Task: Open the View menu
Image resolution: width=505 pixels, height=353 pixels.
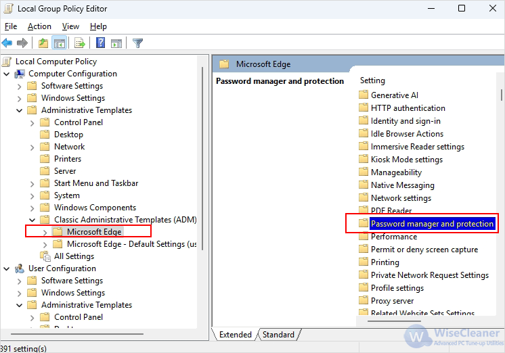Action: coord(70,26)
